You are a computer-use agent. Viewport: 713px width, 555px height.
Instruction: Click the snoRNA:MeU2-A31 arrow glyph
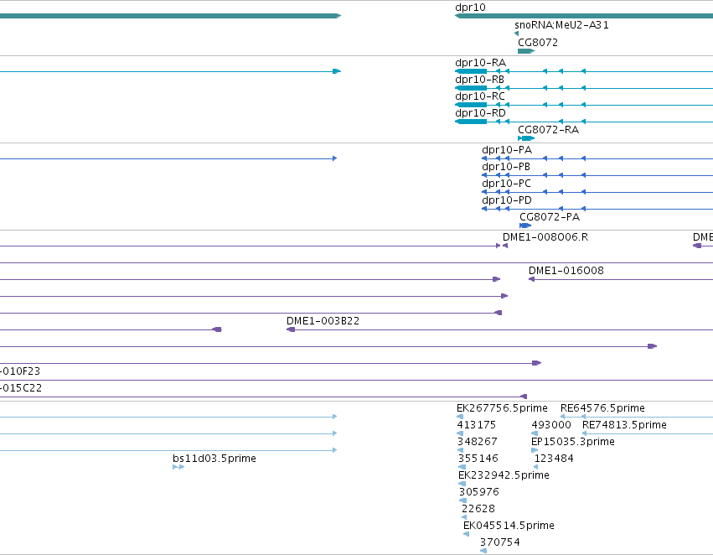click(x=517, y=34)
